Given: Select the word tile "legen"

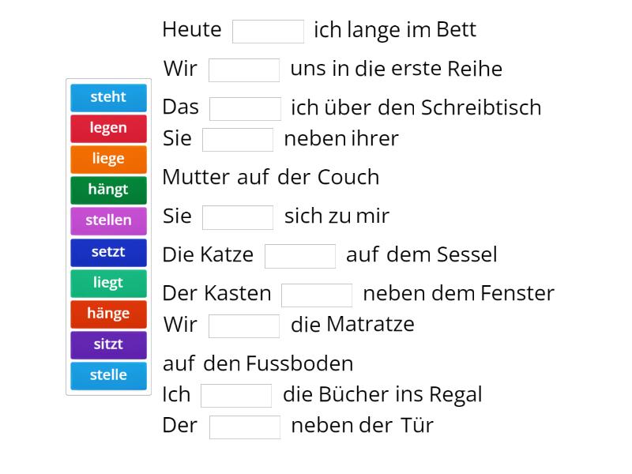Looking at the screenshot, I should tap(107, 128).
